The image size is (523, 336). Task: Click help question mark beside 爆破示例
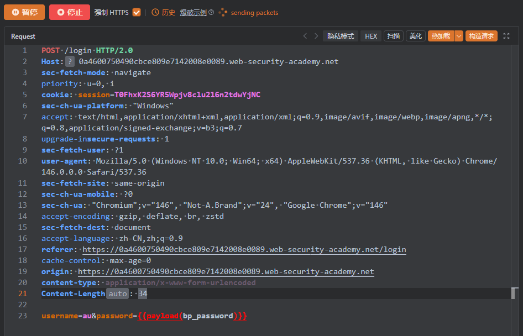211,12
